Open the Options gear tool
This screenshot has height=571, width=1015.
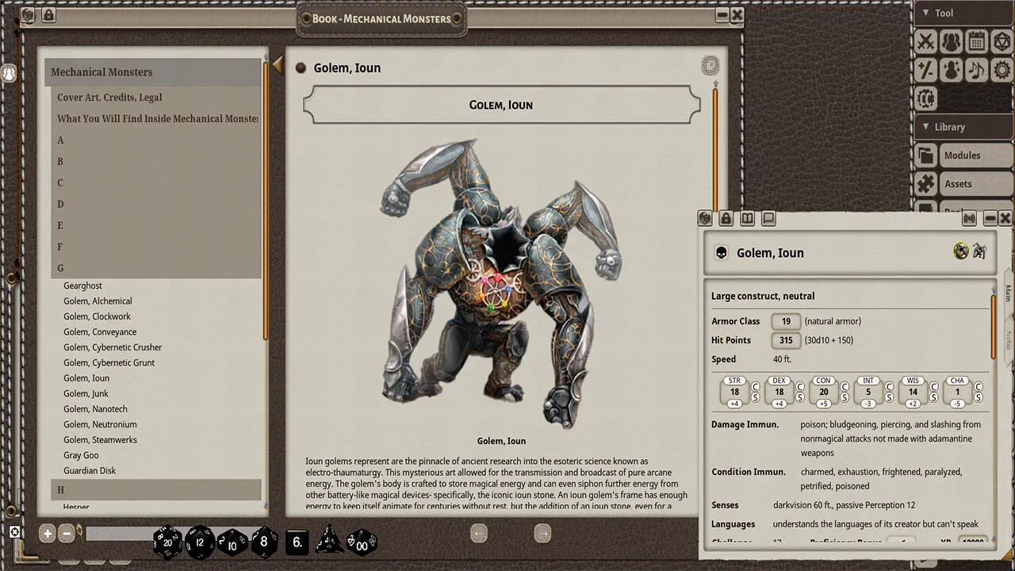click(1002, 70)
